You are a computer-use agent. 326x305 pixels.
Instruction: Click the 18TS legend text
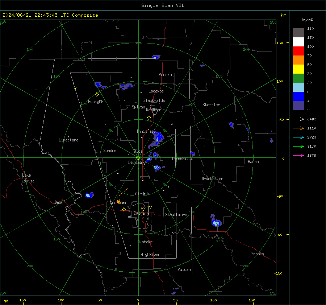(x=312, y=155)
